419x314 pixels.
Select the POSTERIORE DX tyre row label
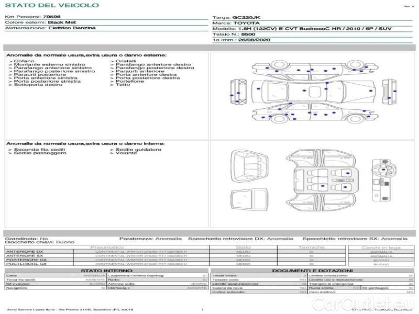click(26, 260)
